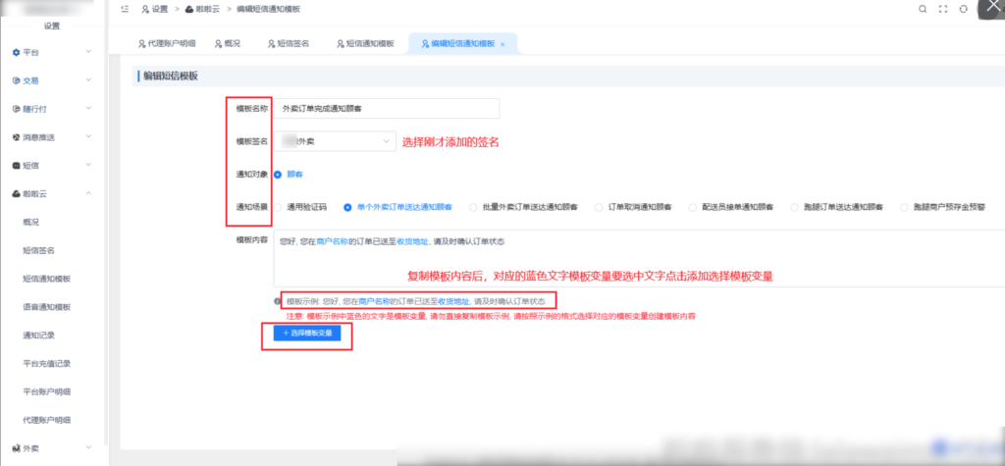
Task: Click the cloud icon beside 啦啦云 in sidebar
Action: click(x=17, y=193)
